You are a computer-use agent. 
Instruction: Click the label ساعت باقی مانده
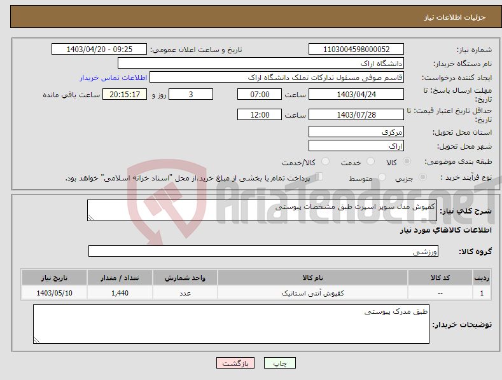(x=71, y=95)
